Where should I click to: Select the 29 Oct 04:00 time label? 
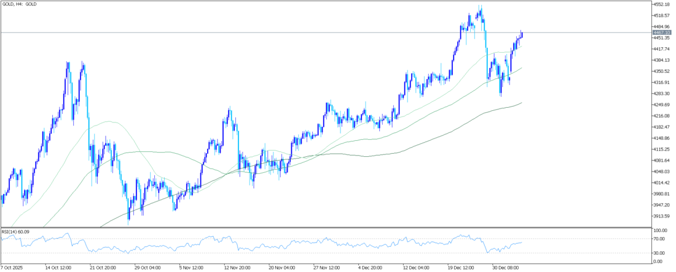tap(146, 268)
